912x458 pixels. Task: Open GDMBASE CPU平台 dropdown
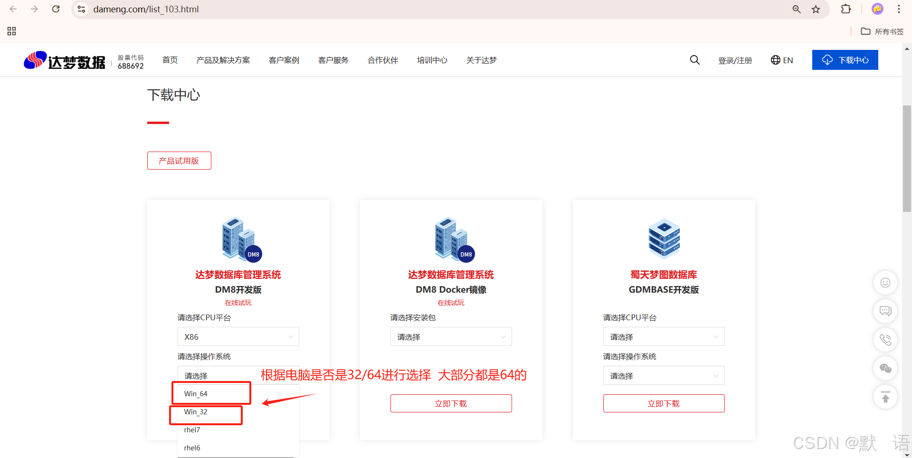[664, 336]
